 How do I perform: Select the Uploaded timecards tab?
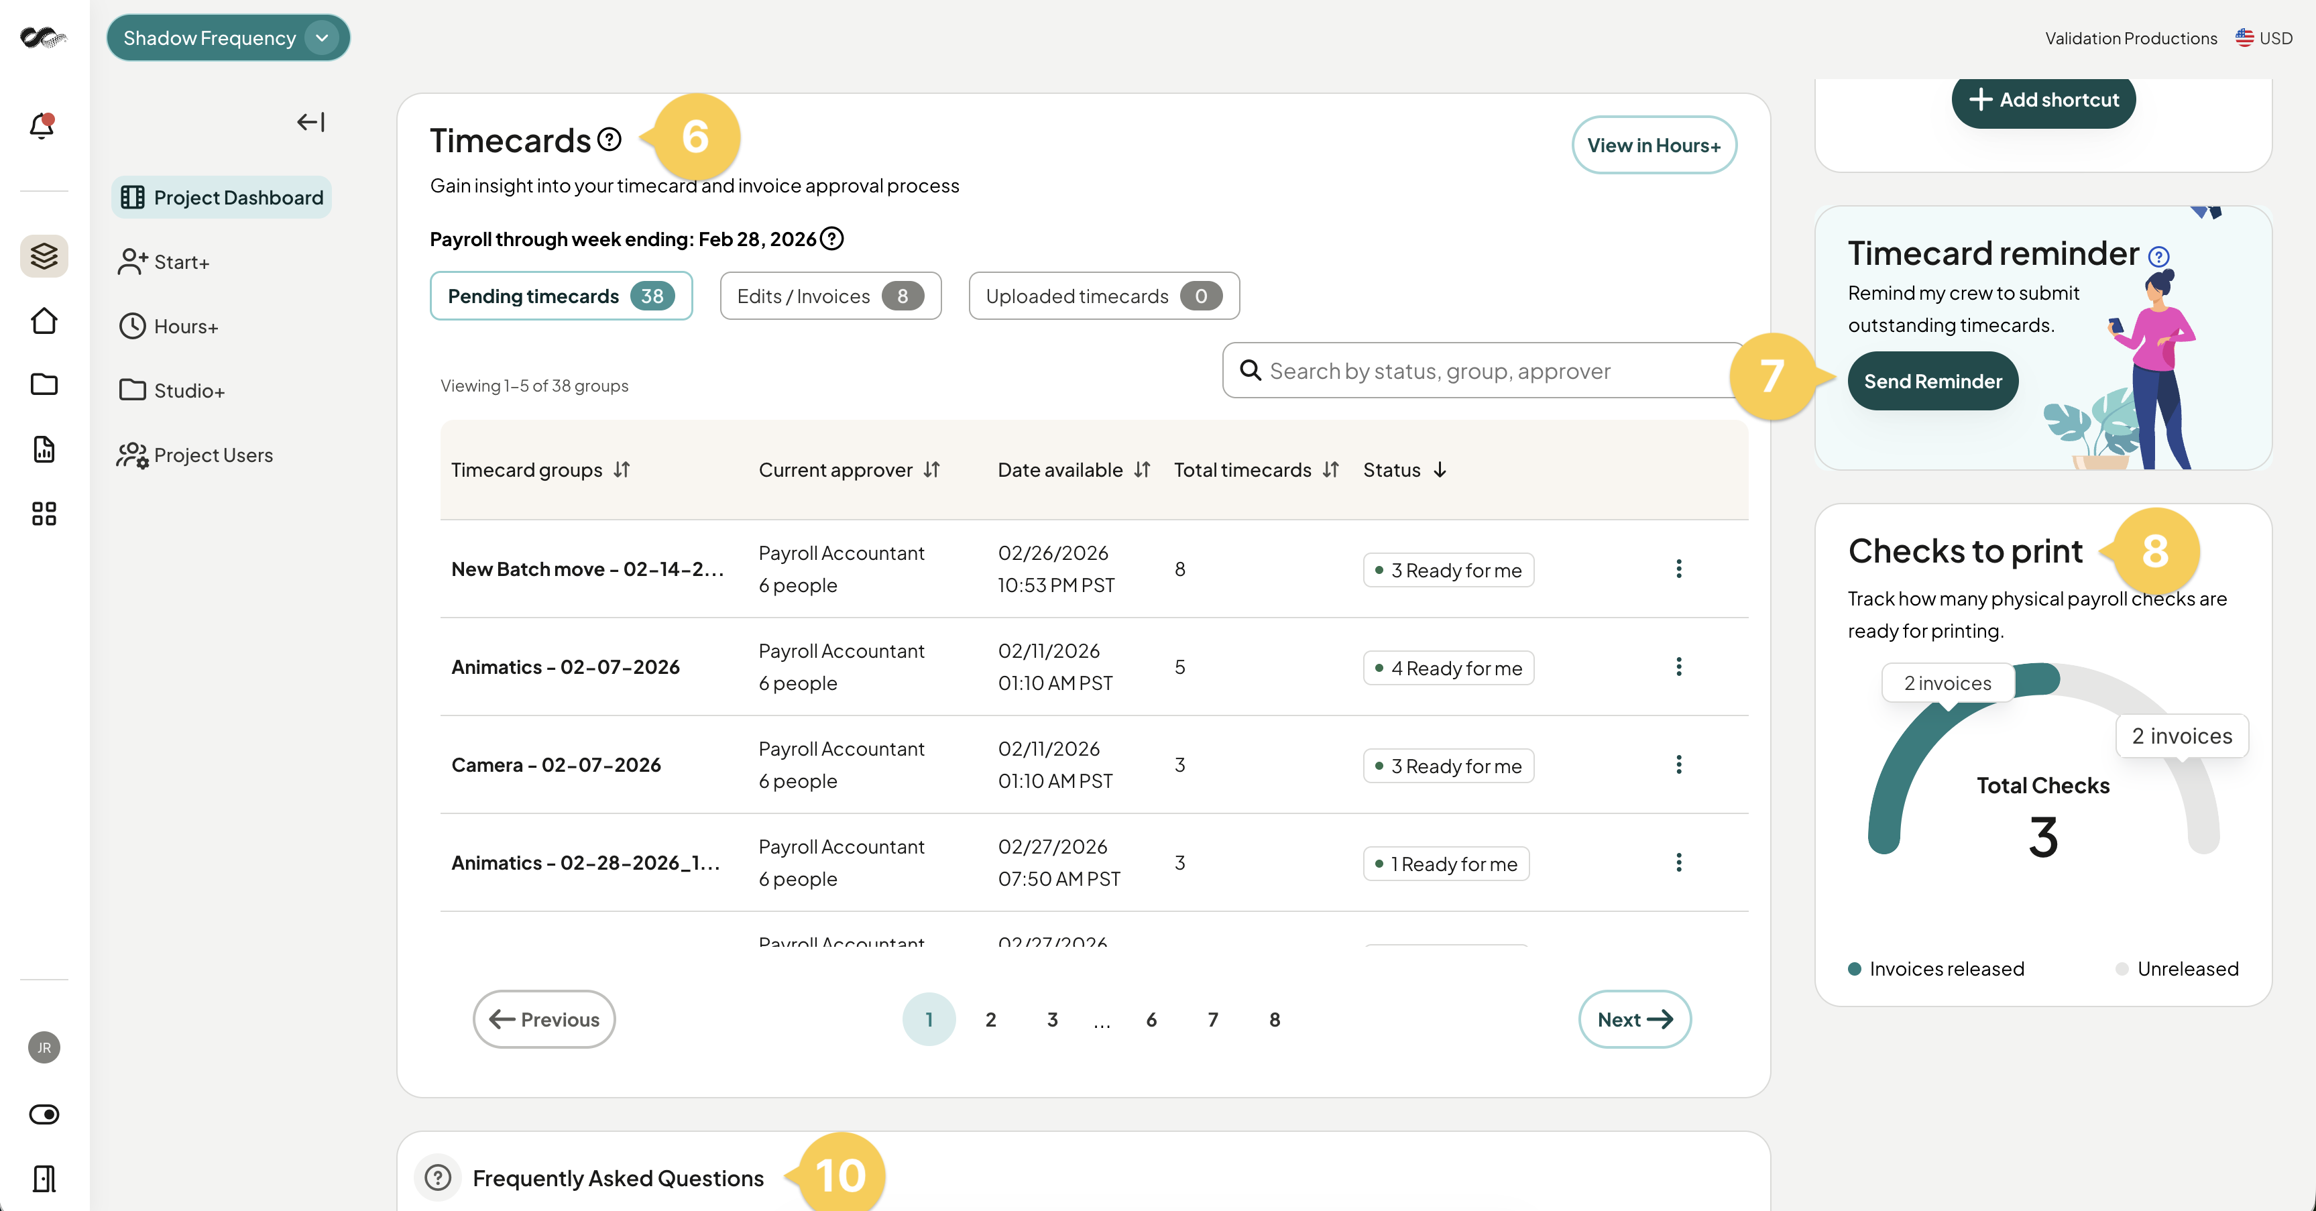(x=1104, y=296)
